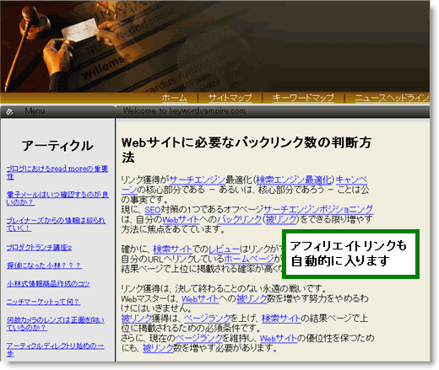Go to キーワードマップ page

(303, 98)
